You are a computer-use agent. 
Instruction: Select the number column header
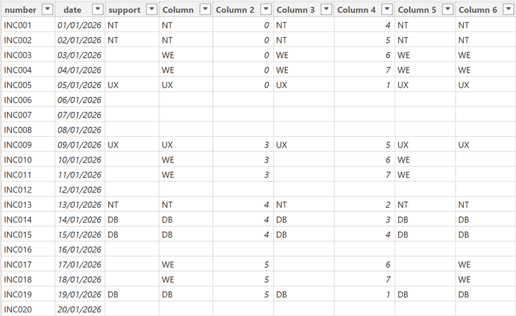(x=20, y=9)
